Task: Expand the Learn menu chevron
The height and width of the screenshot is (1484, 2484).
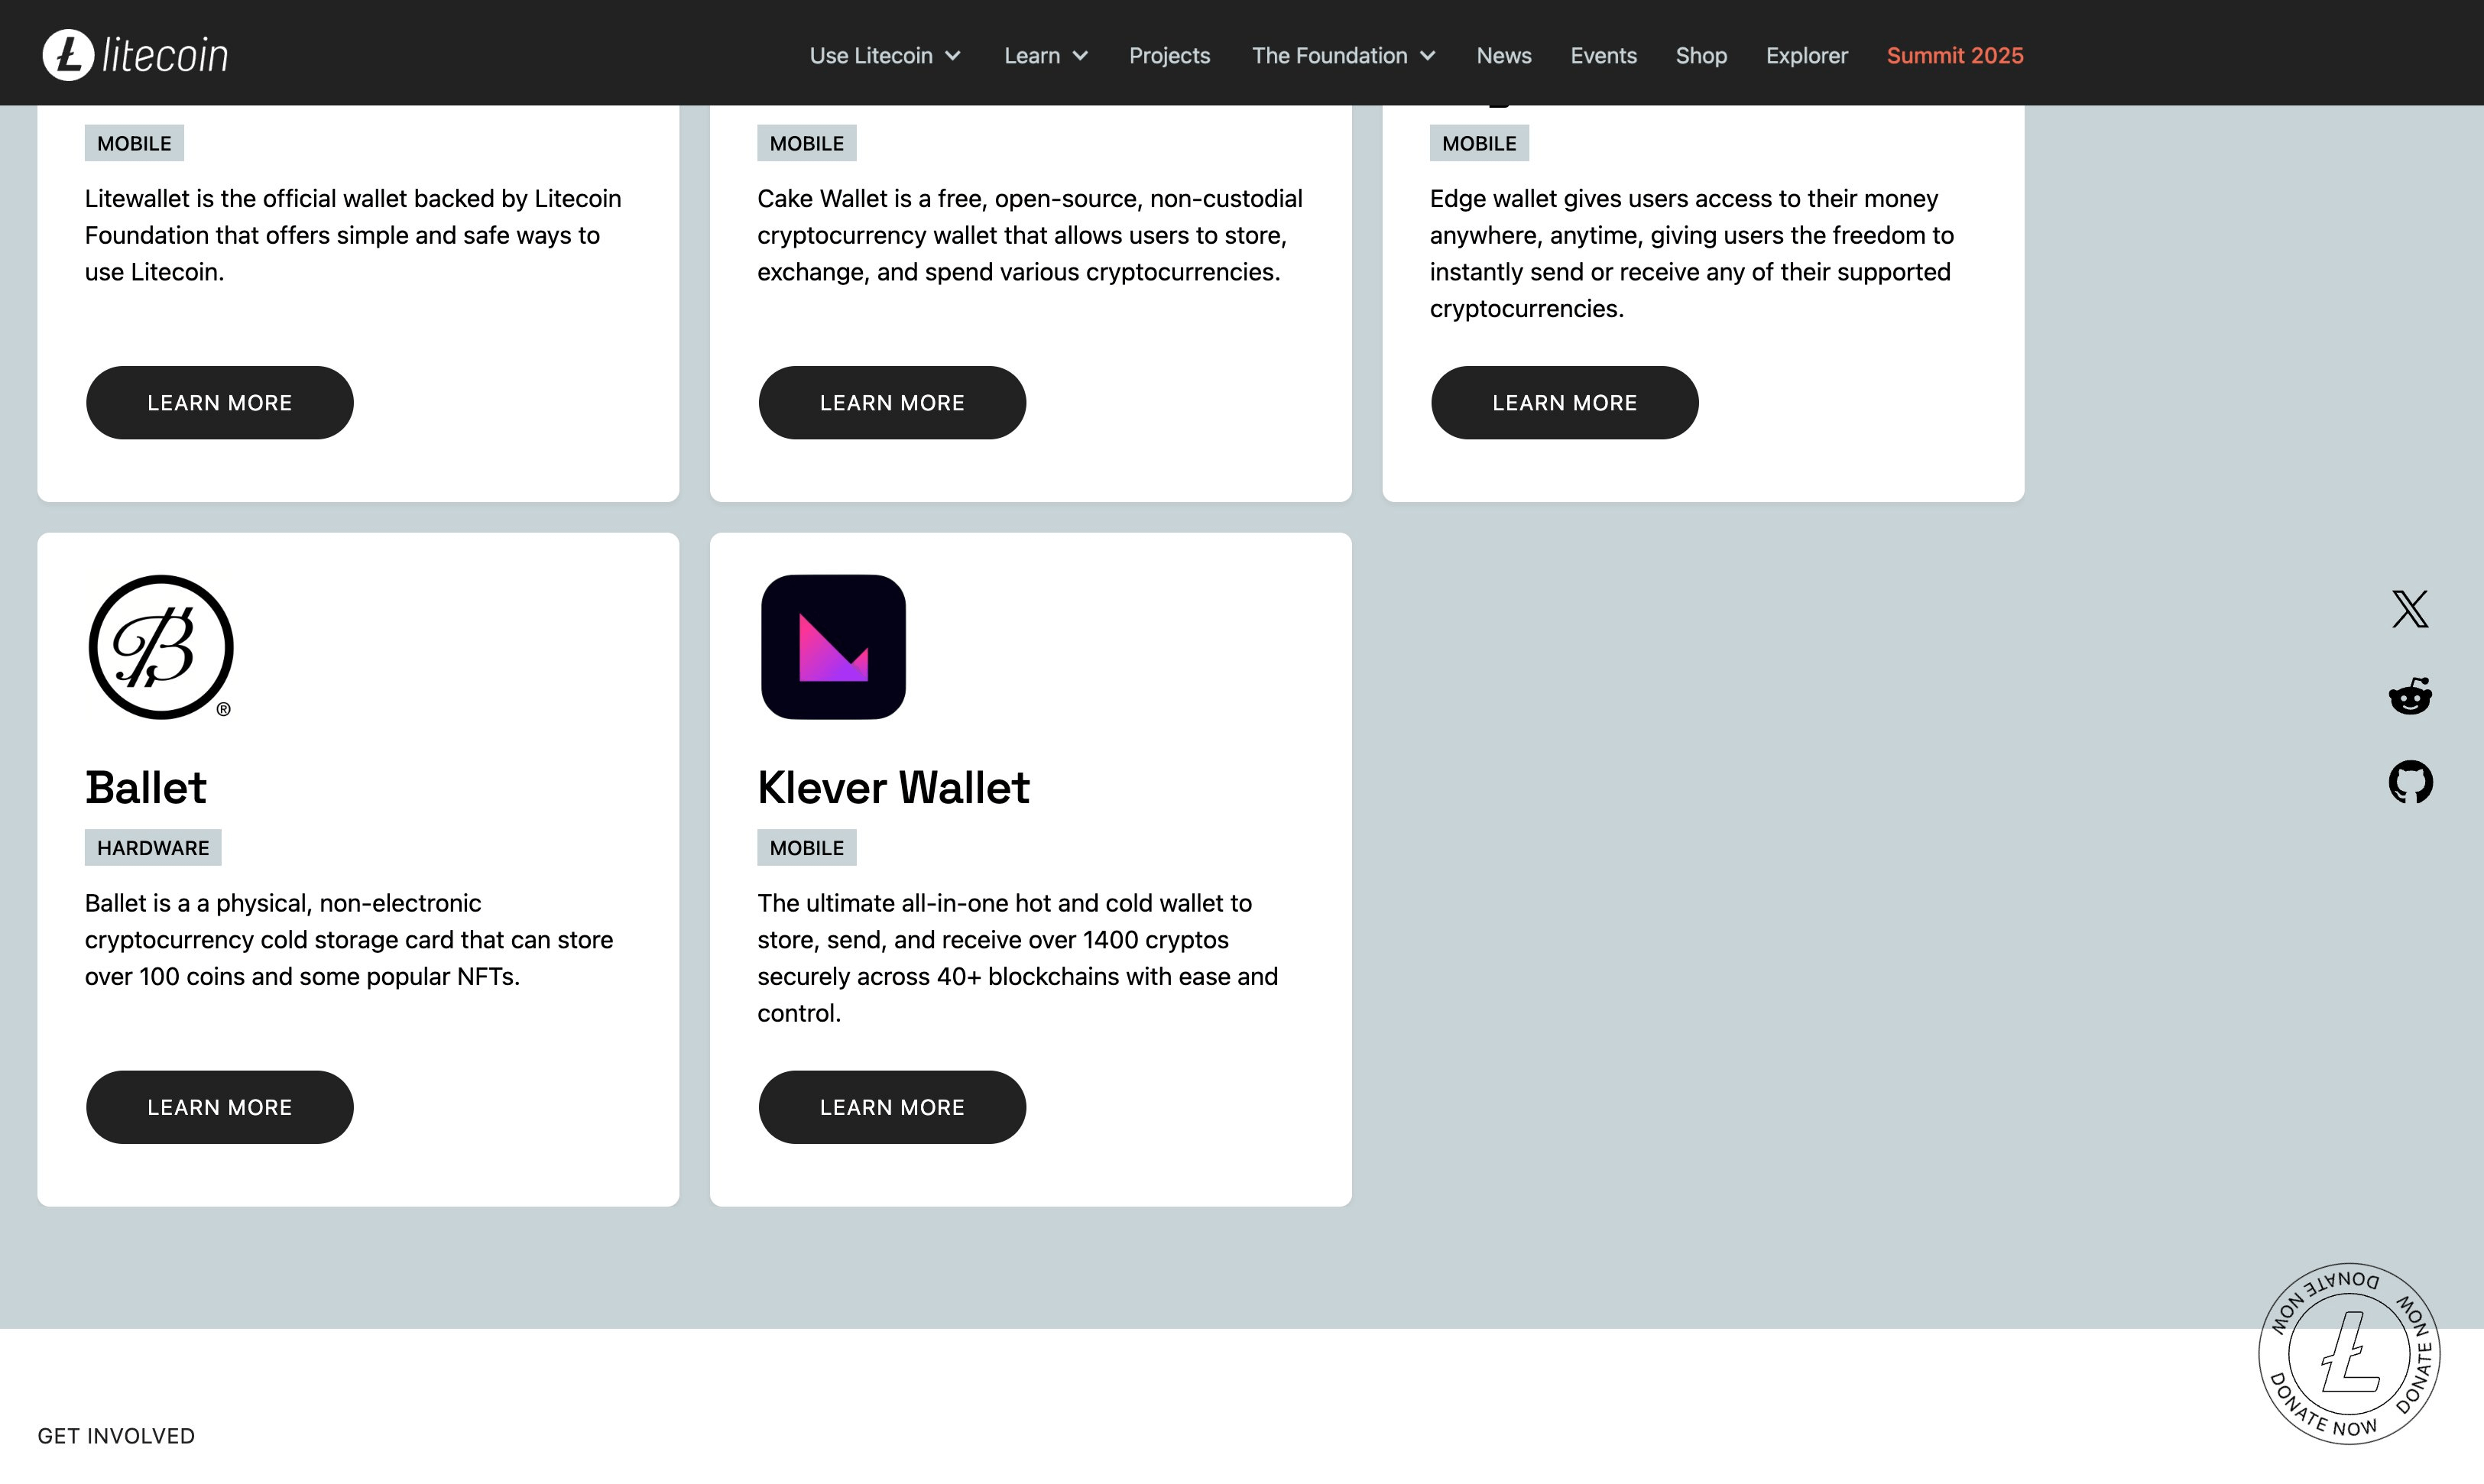Action: click(1080, 56)
